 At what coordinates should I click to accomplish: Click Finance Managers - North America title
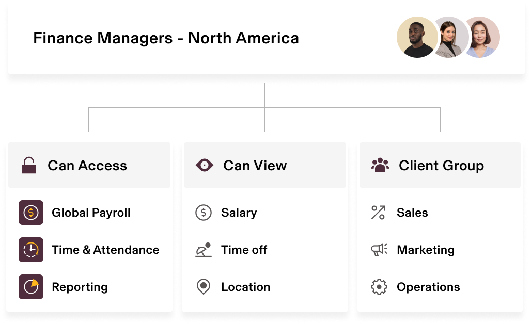pyautogui.click(x=166, y=38)
